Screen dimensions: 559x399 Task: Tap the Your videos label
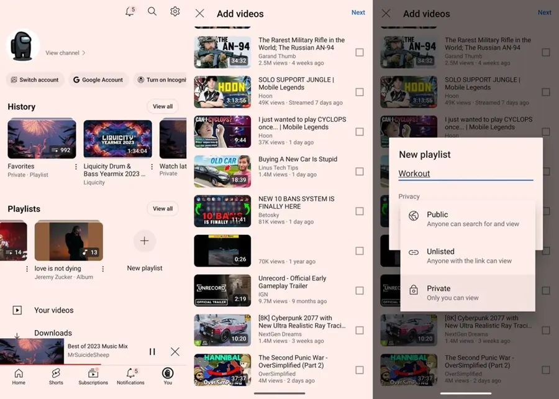pyautogui.click(x=54, y=310)
